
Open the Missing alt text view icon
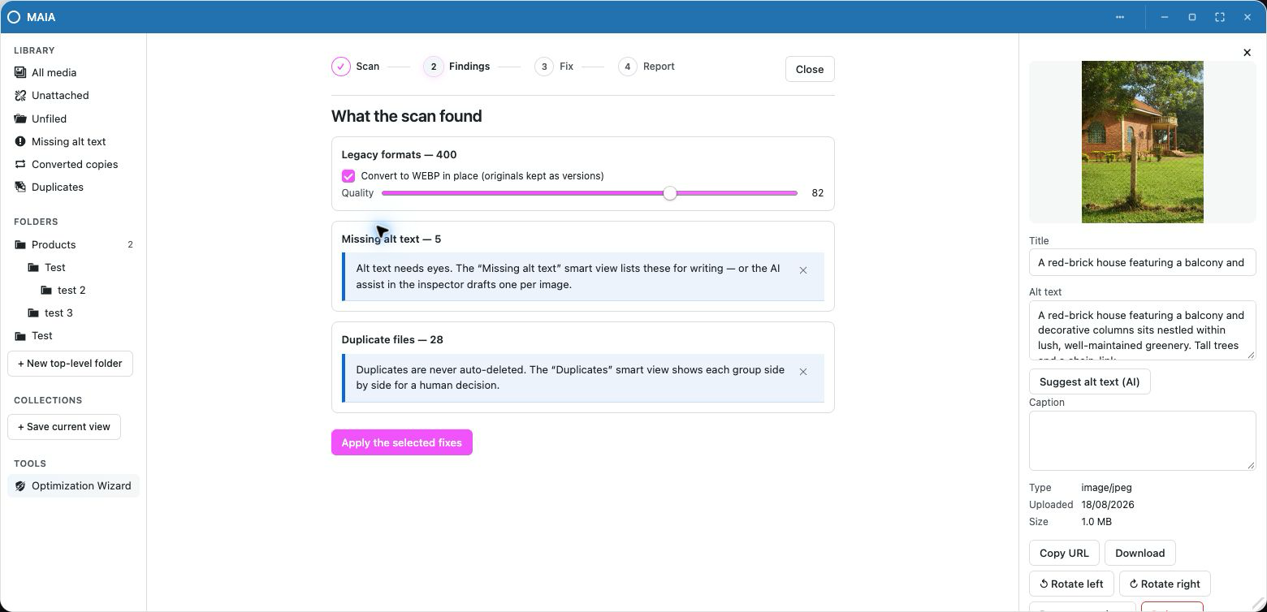click(20, 141)
